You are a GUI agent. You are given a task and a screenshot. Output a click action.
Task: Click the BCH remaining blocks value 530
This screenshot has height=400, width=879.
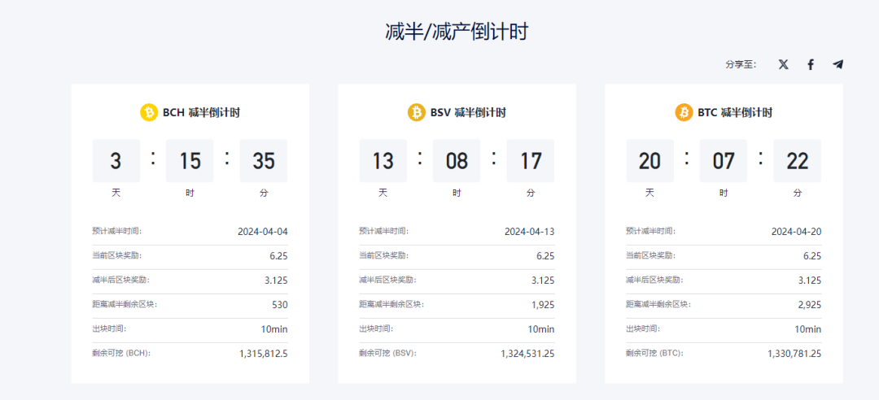[x=279, y=305]
